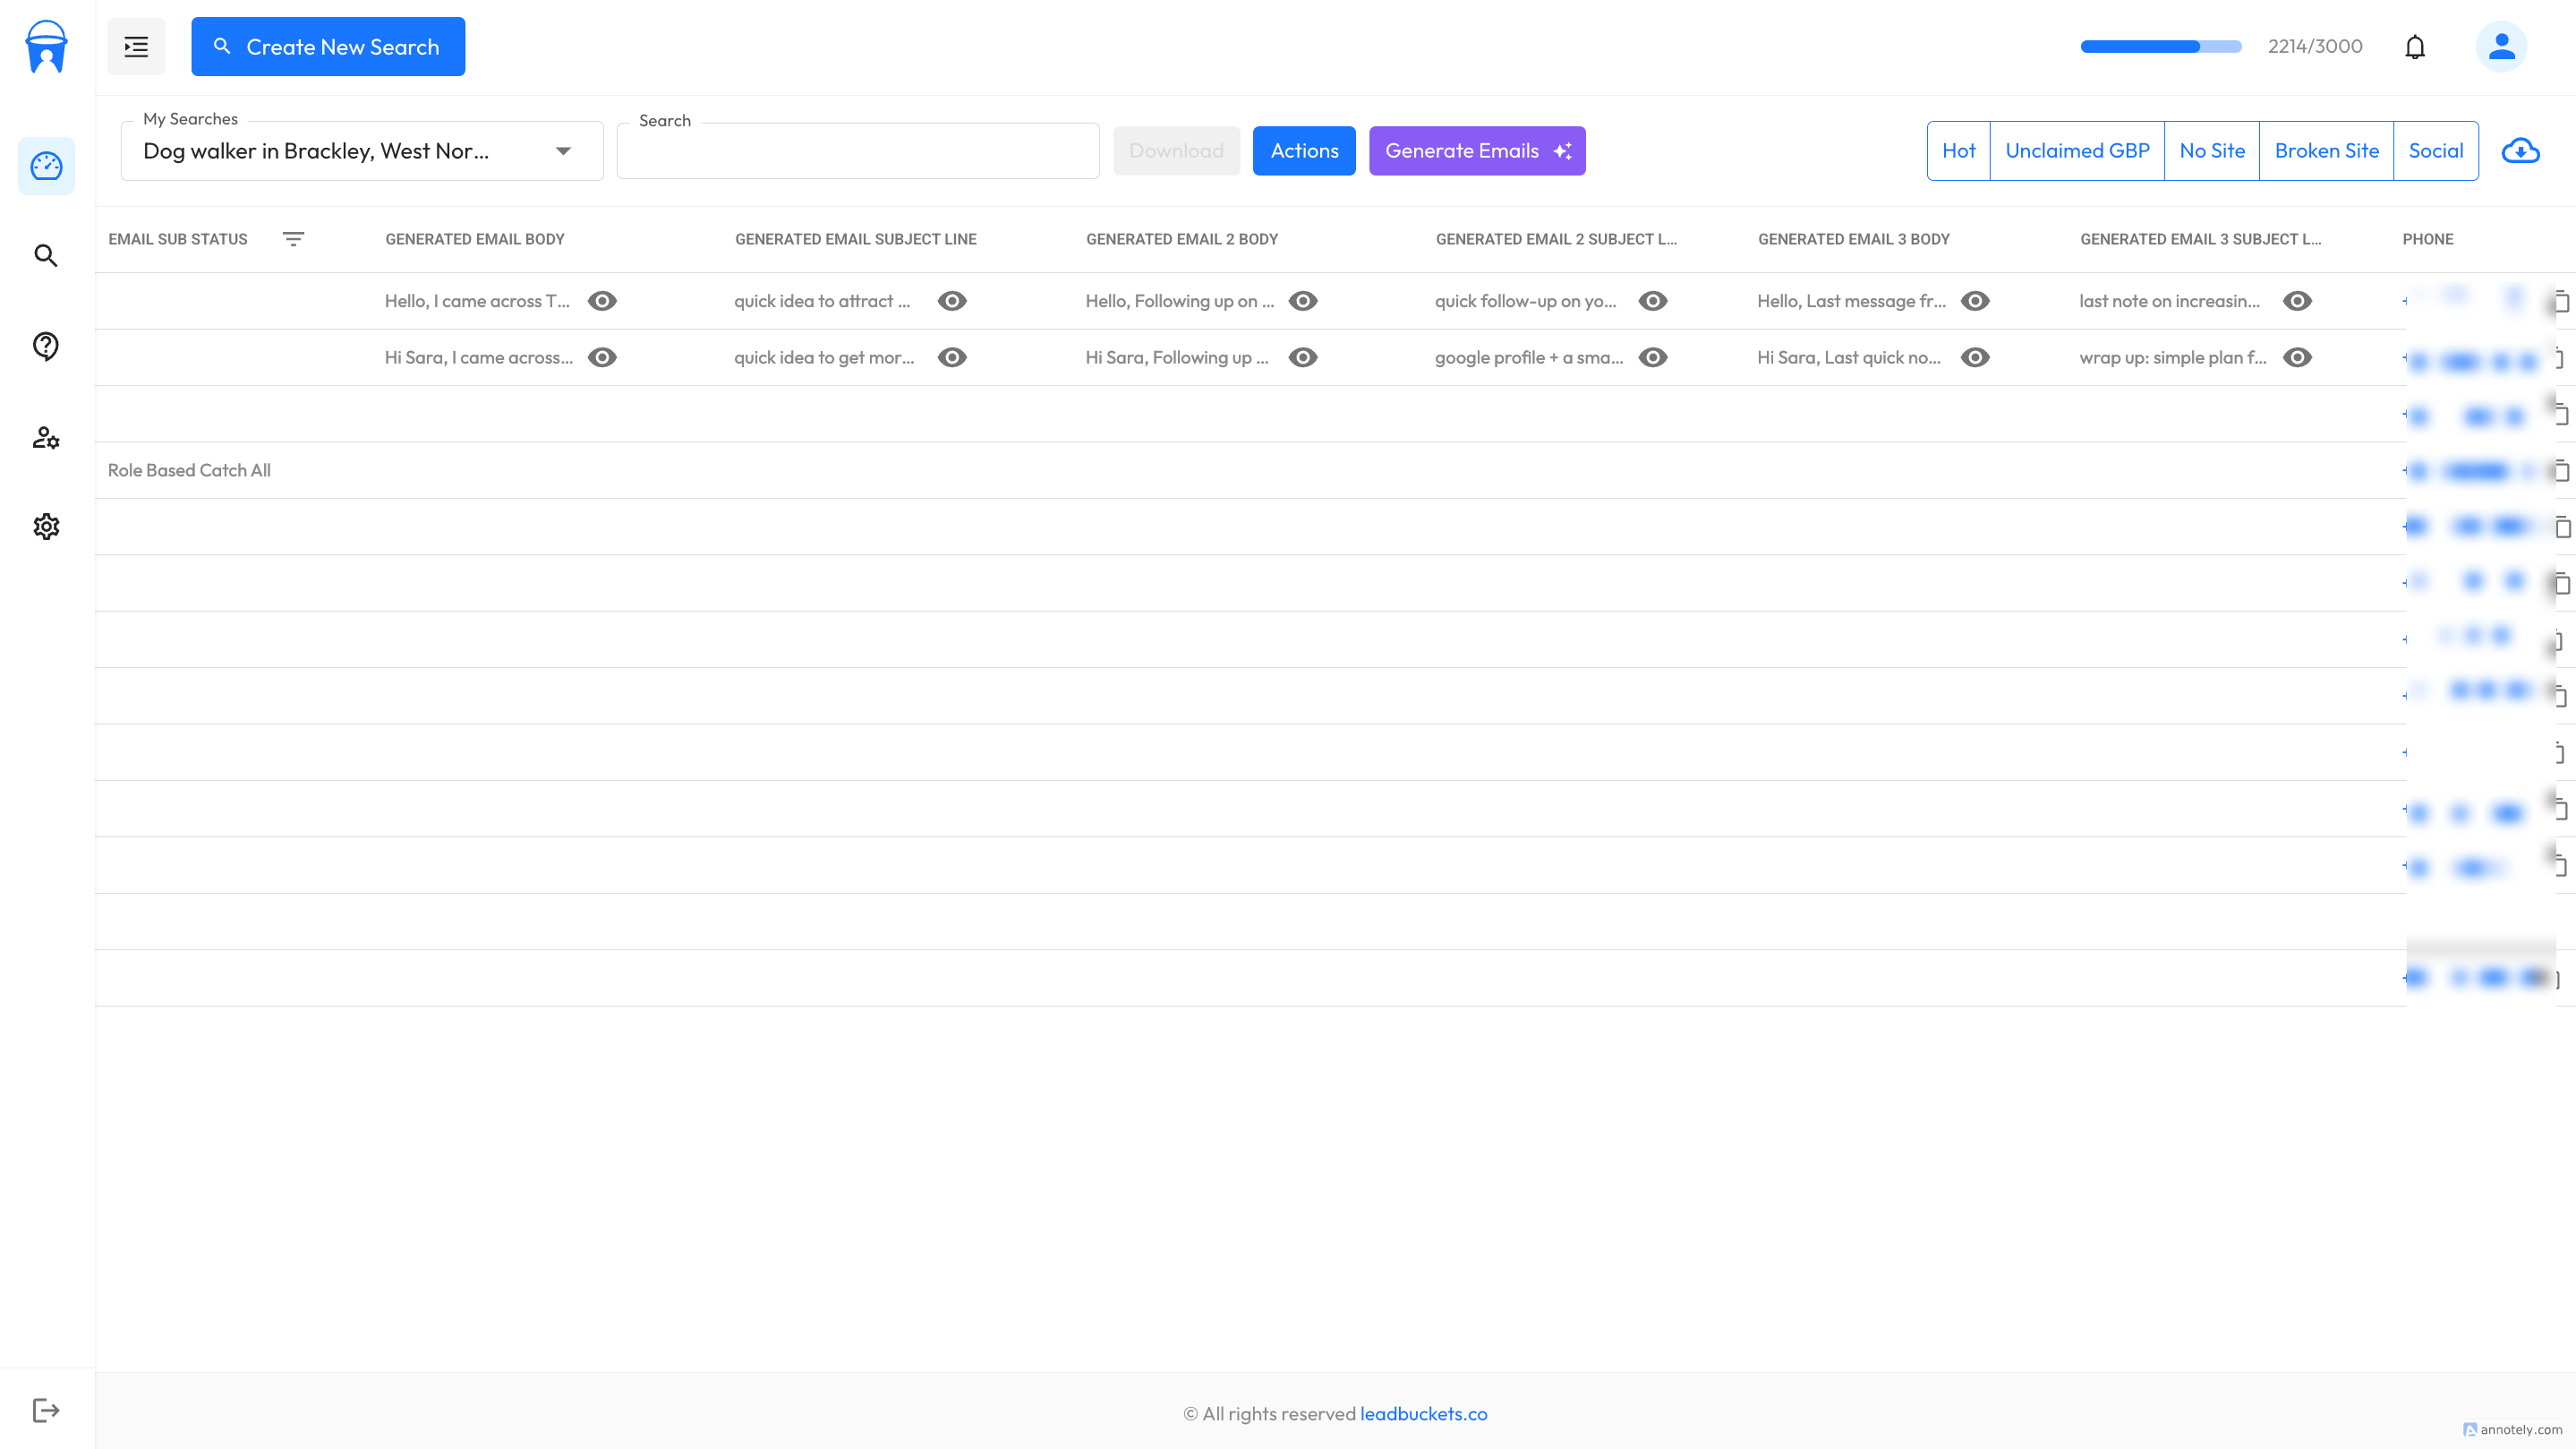The height and width of the screenshot is (1449, 2576).
Task: Select the Broken Site filter tab
Action: [x=2327, y=150]
